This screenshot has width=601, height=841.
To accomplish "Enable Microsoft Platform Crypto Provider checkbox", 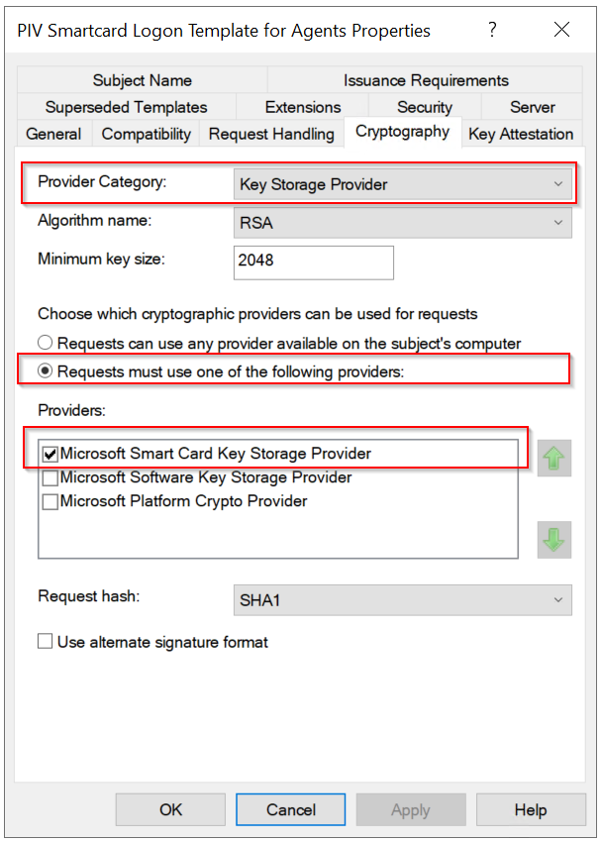I will (x=50, y=501).
